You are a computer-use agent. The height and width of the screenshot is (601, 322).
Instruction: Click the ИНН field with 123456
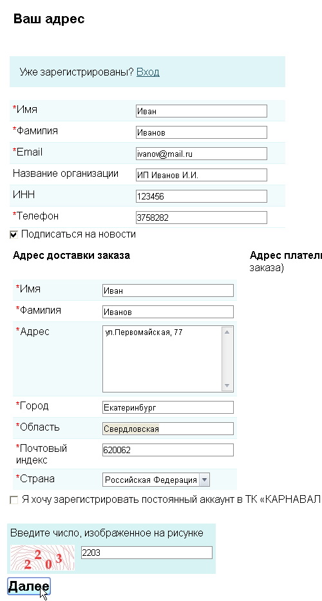point(201,196)
